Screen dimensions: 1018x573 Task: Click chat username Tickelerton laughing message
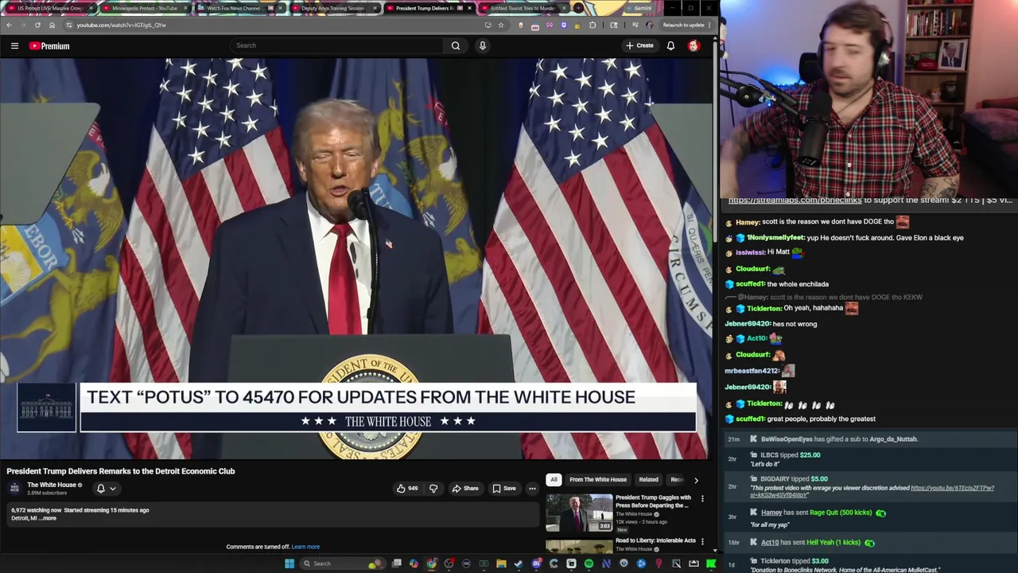[x=764, y=308]
